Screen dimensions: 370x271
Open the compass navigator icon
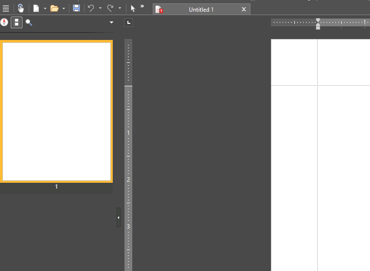click(4, 22)
